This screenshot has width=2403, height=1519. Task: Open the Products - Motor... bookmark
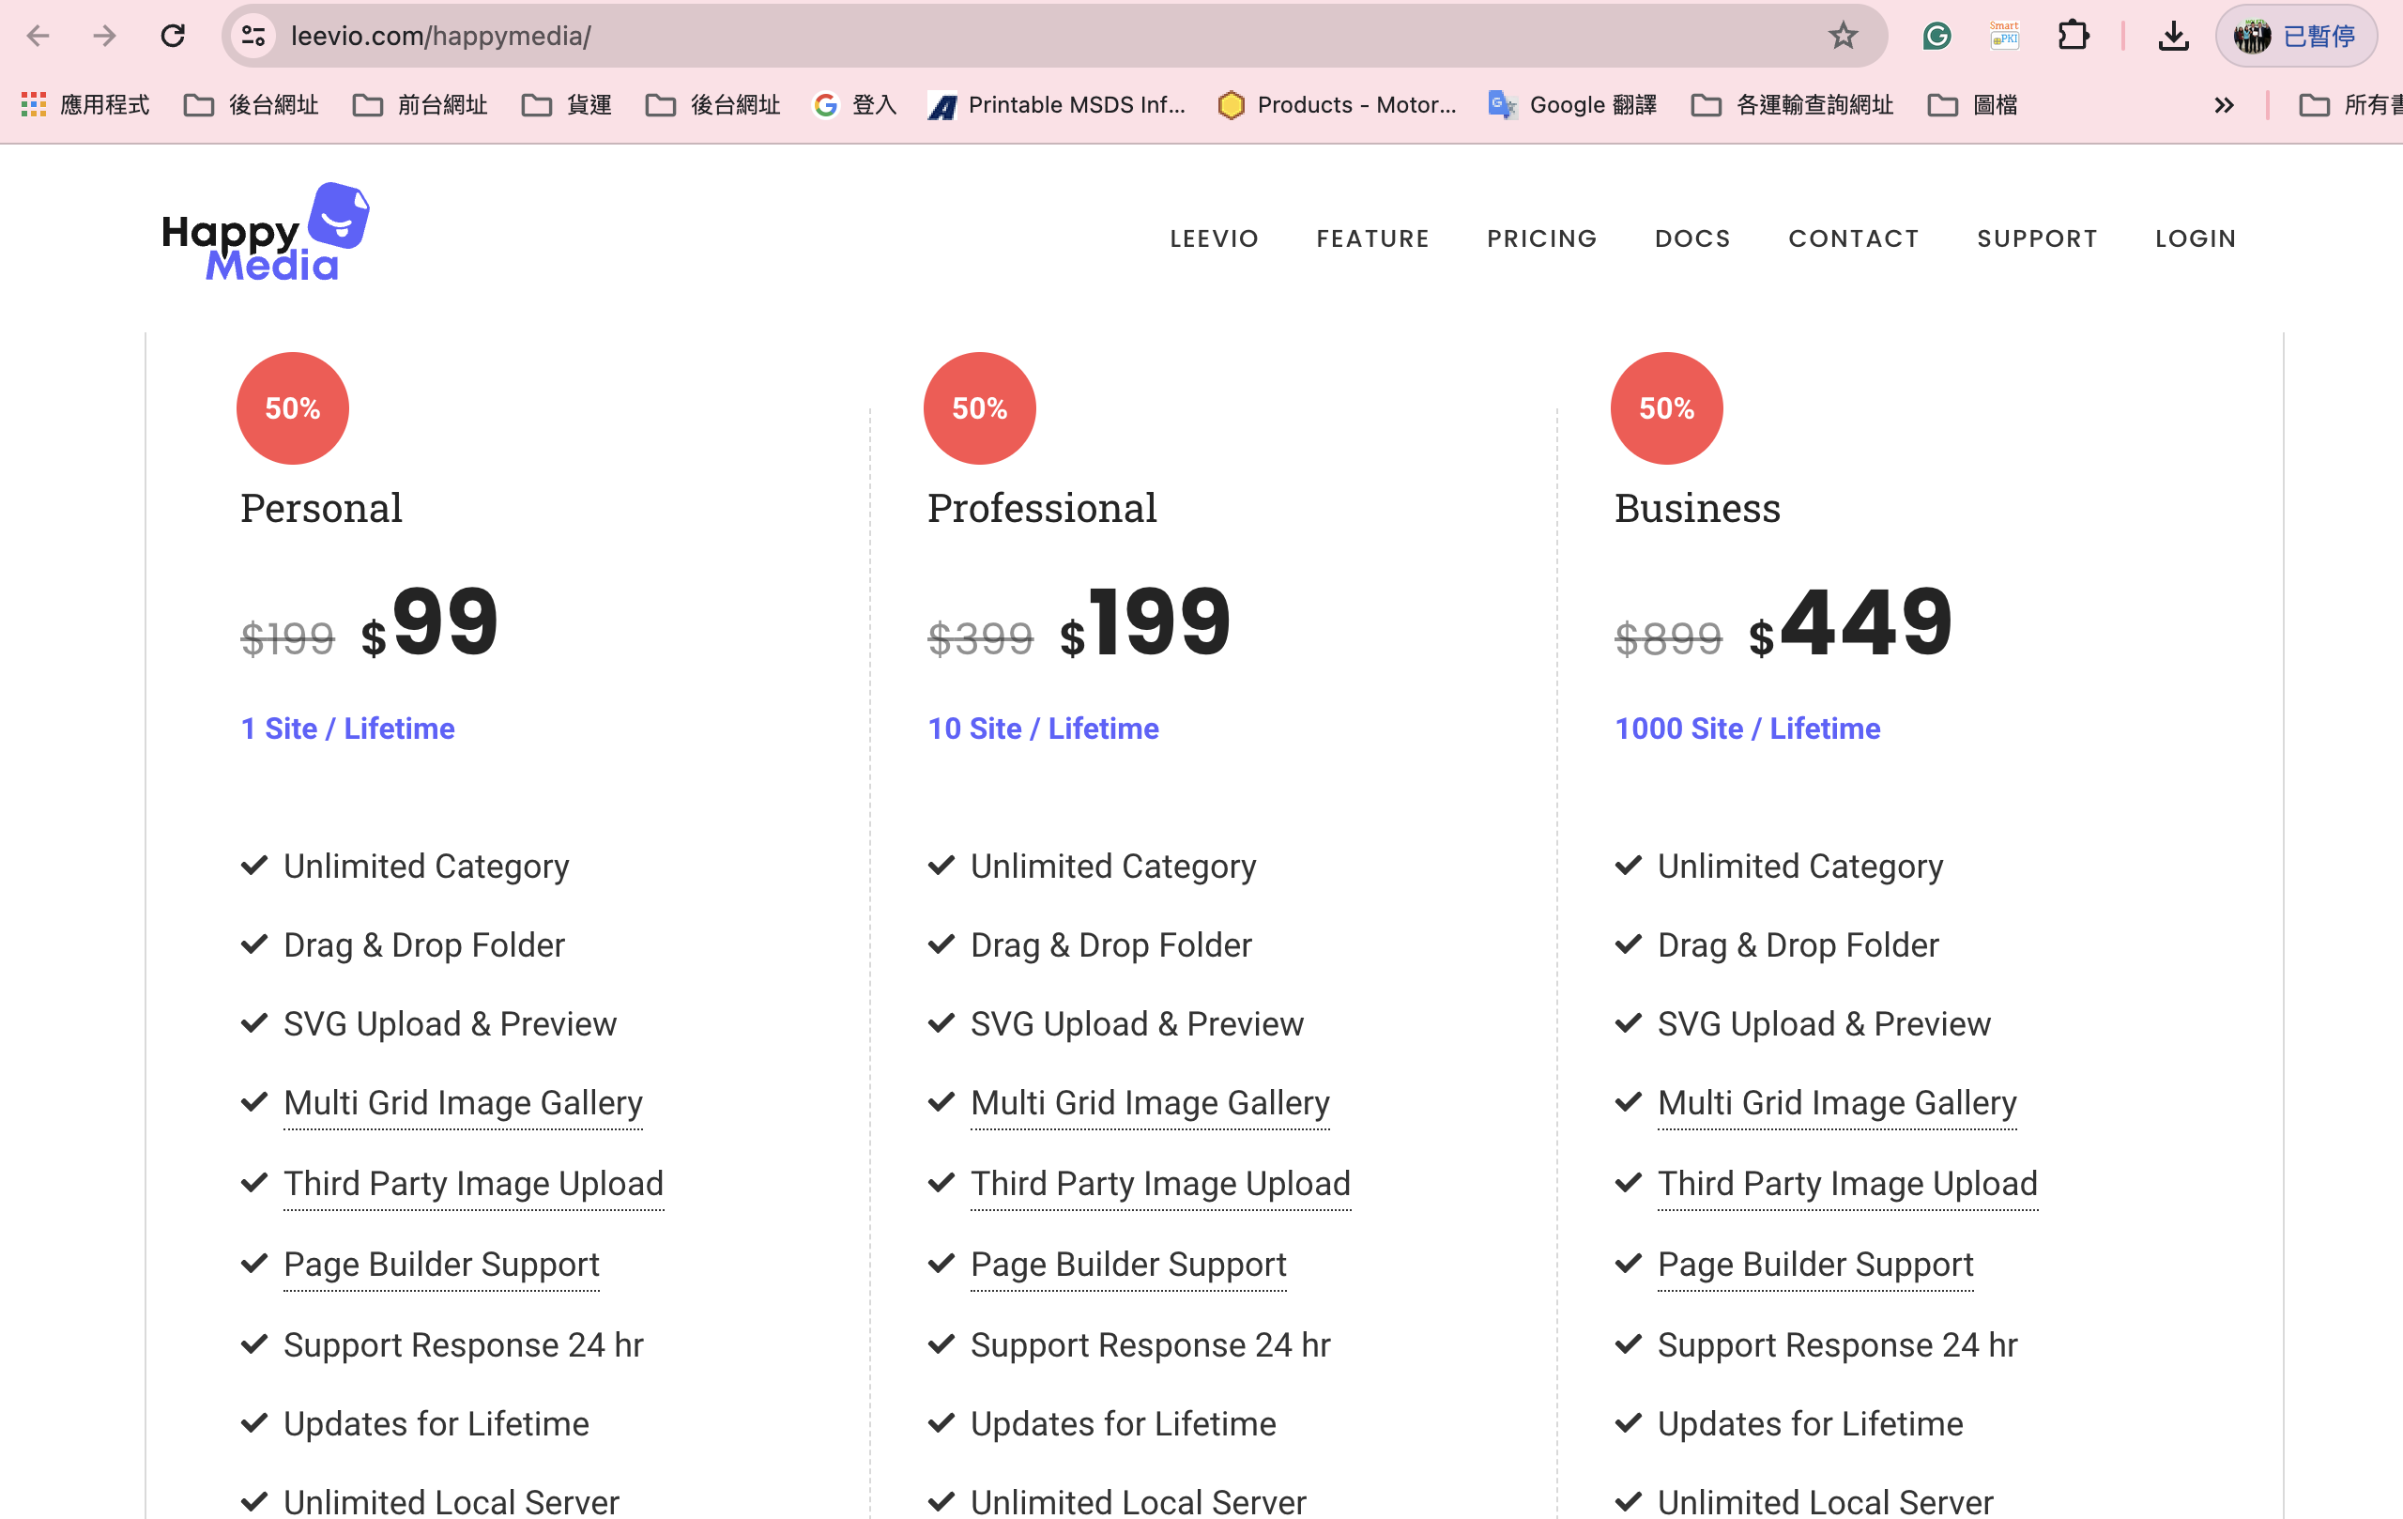click(1338, 105)
